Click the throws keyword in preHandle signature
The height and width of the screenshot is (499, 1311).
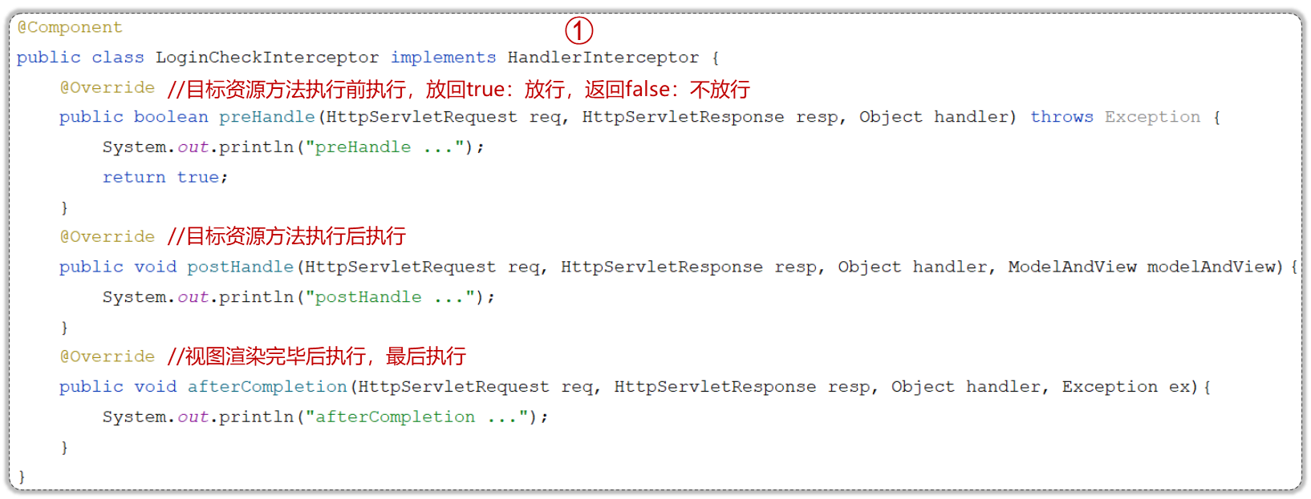(1061, 117)
